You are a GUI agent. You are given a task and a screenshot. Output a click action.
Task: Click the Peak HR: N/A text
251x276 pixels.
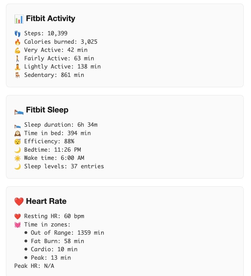pyautogui.click(x=34, y=266)
